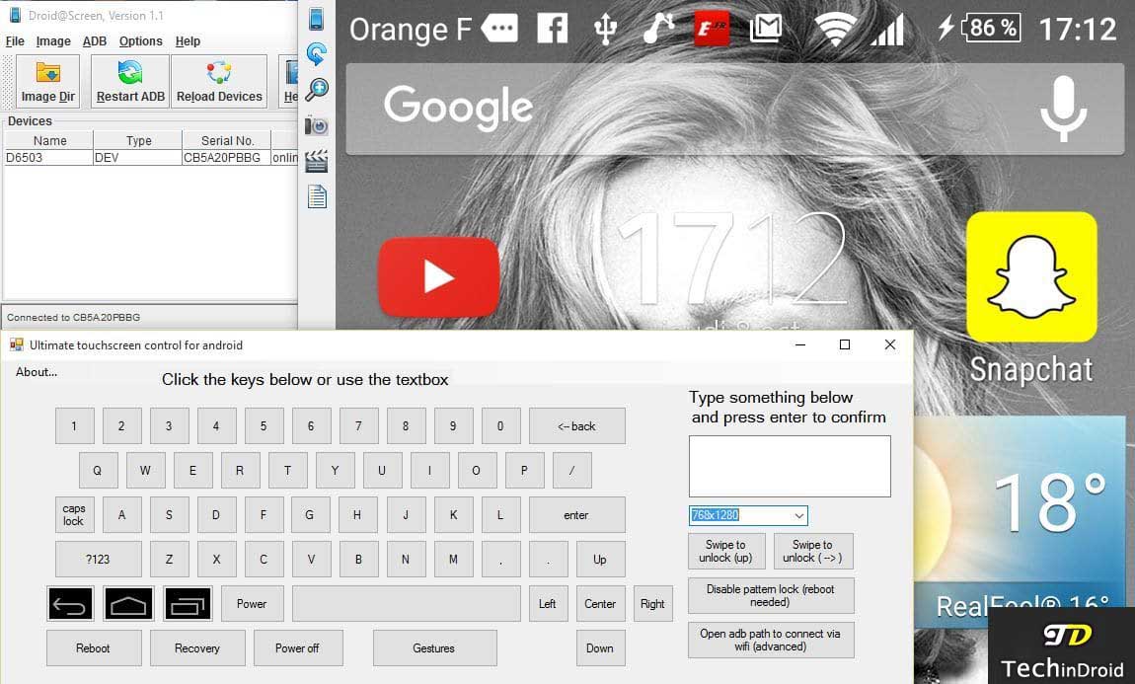Click the Serial No. column header
This screenshot has height=684, width=1135.
click(x=227, y=140)
